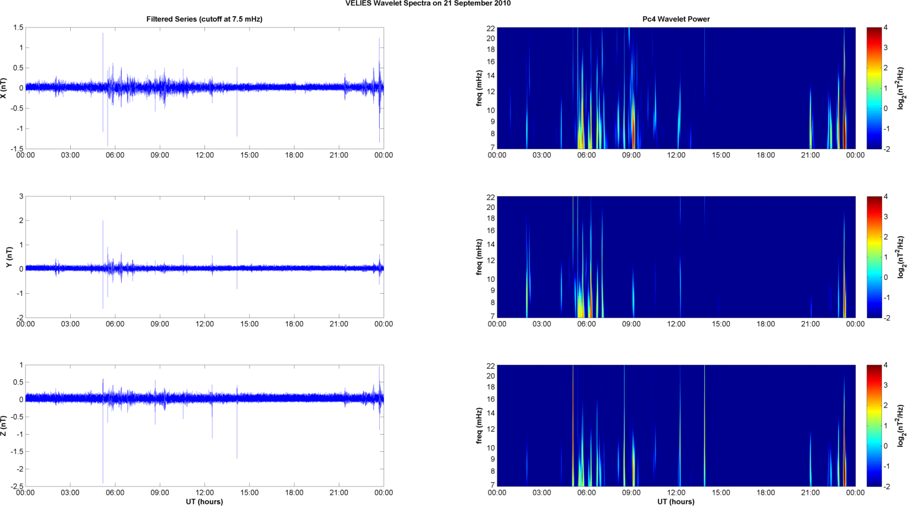The height and width of the screenshot is (506, 907).
Task: Select the 'Pc4 Wavelet Power' title
Action: (676, 19)
